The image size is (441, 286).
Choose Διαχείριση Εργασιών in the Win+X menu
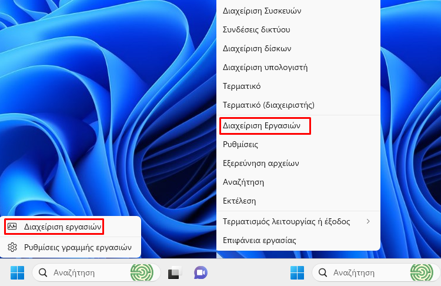tap(298, 125)
